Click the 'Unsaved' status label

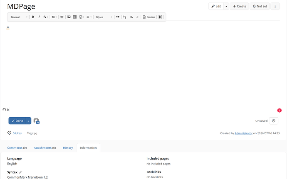(261, 121)
